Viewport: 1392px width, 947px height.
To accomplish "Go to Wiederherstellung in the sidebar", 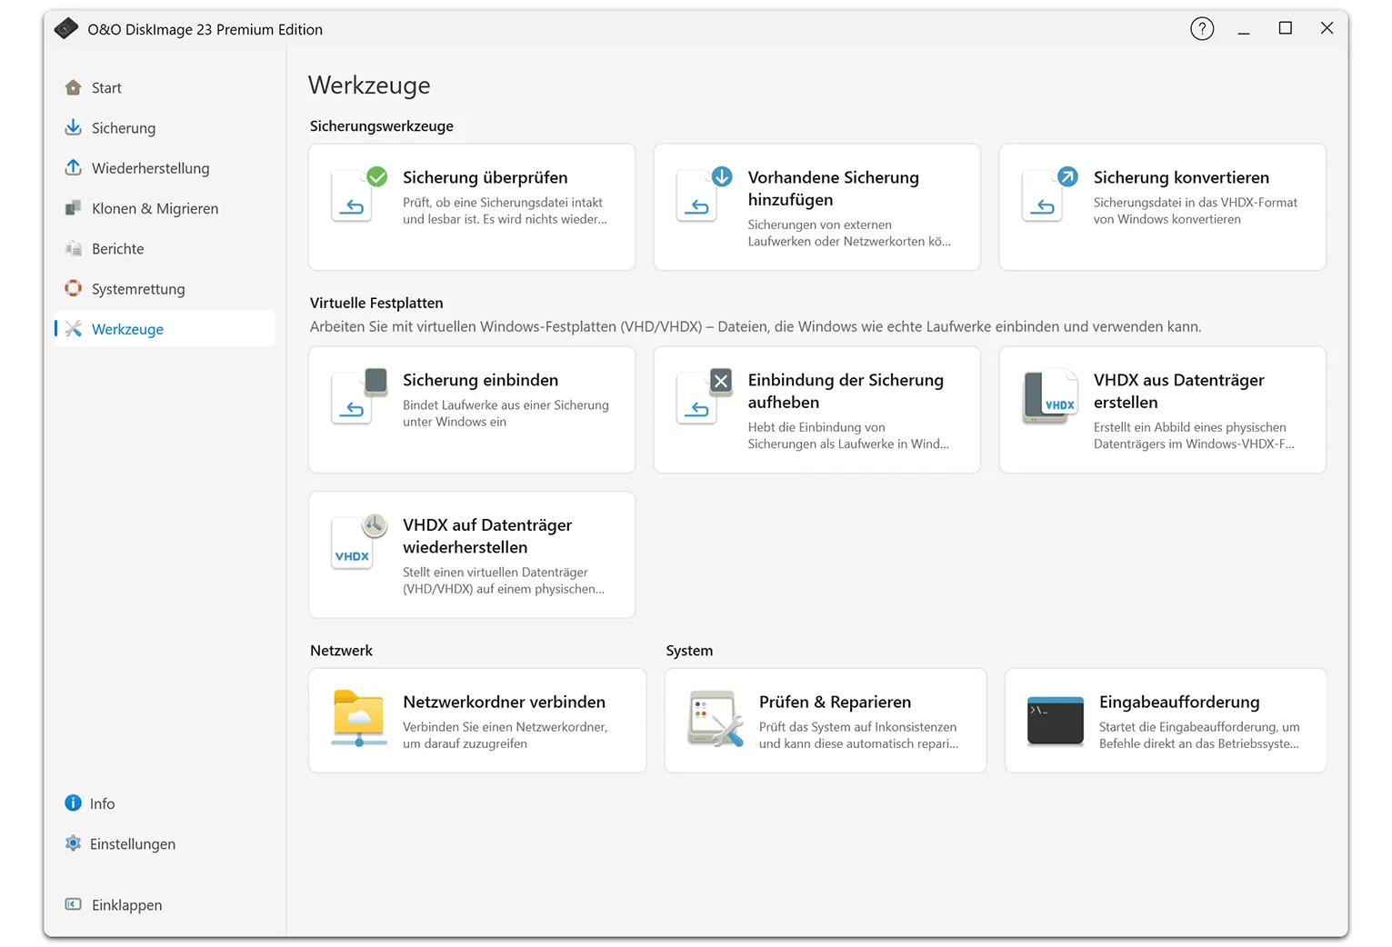I will click(151, 168).
